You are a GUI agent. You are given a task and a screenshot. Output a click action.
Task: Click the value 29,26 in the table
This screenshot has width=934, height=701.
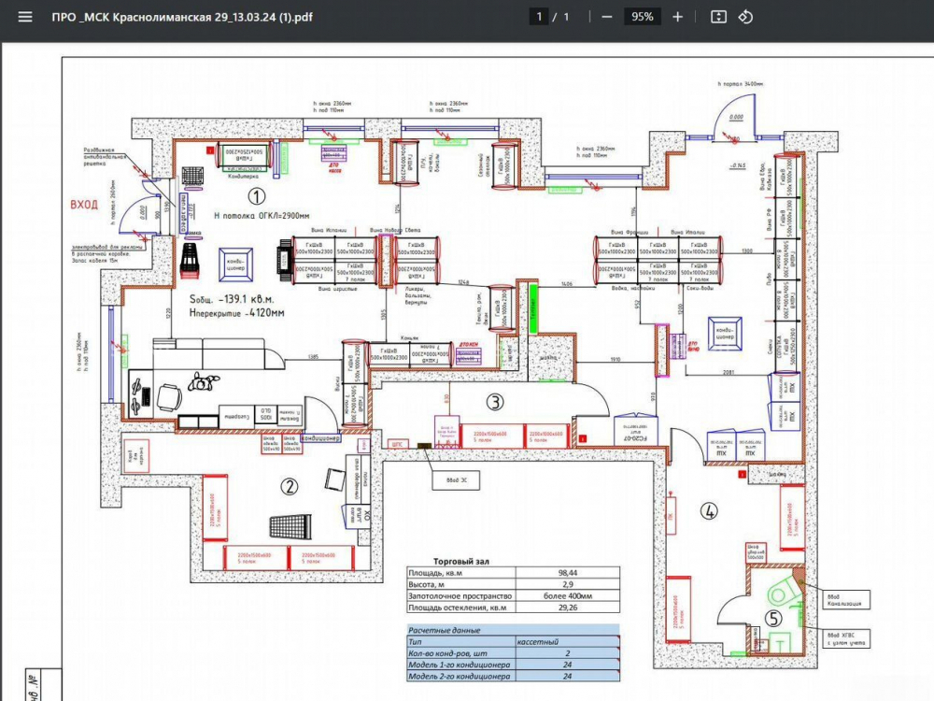click(568, 608)
